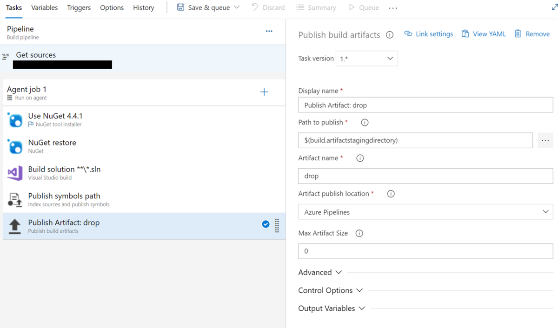The image size is (558, 328).
Task: Select the Publish symbols path task
Action: [144, 200]
